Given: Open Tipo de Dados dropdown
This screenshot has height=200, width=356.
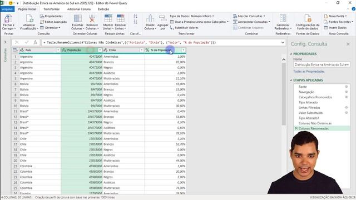Looking at the screenshot, I should (x=192, y=16).
